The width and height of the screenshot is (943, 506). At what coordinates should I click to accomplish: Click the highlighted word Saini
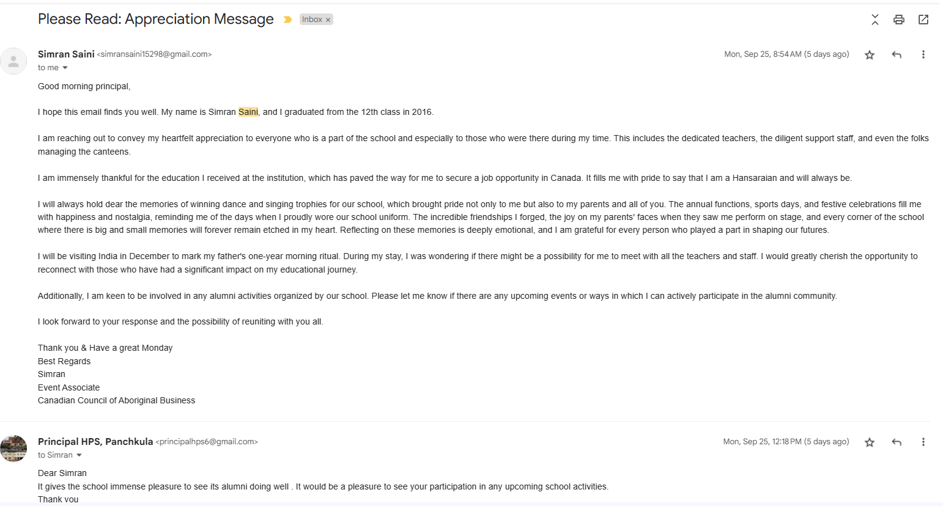click(x=248, y=112)
